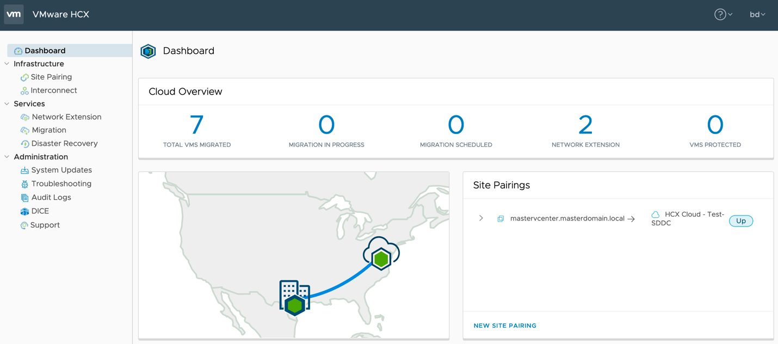The width and height of the screenshot is (778, 344).
Task: Select Dashboard in the sidebar
Action: pos(45,51)
